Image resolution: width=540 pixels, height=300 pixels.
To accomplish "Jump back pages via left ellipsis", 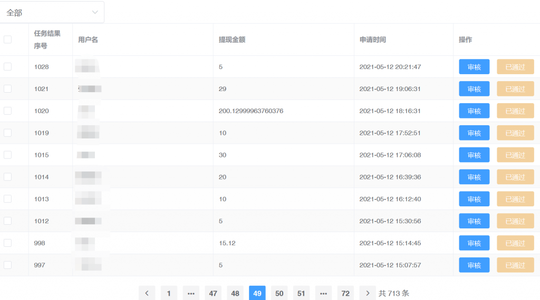I will pos(191,293).
